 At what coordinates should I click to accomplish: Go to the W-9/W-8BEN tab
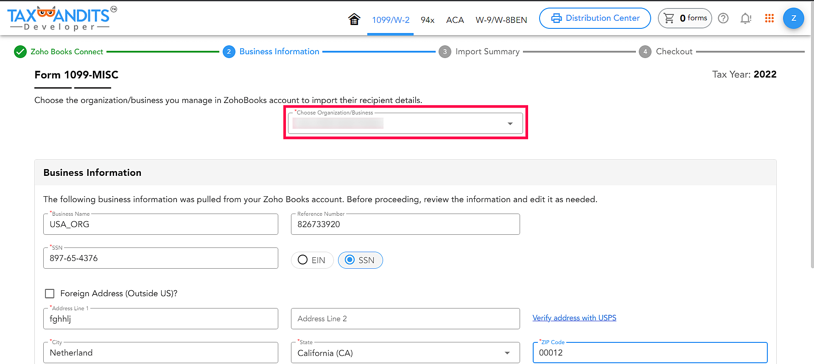tap(501, 20)
